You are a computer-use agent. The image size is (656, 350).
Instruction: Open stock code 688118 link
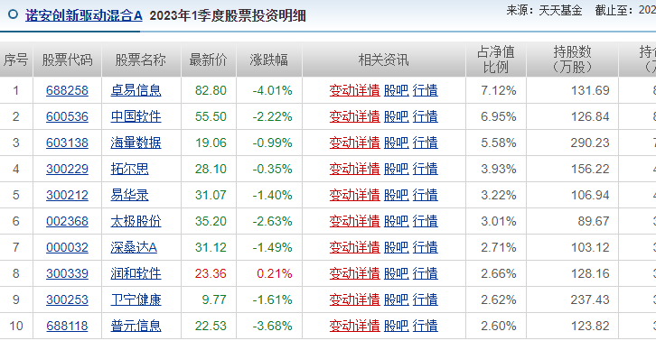point(67,326)
